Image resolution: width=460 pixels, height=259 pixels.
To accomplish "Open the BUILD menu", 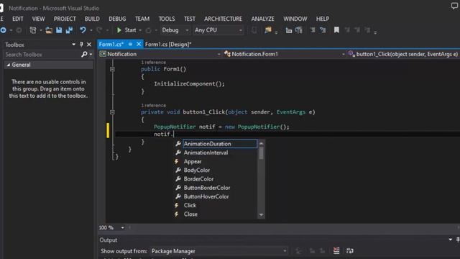I will coord(92,19).
